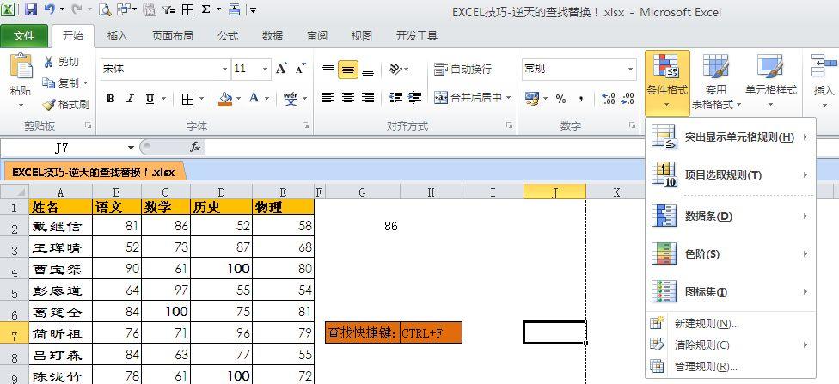Increase indent
Image resolution: width=839 pixels, height=384 pixels.
tap(414, 98)
